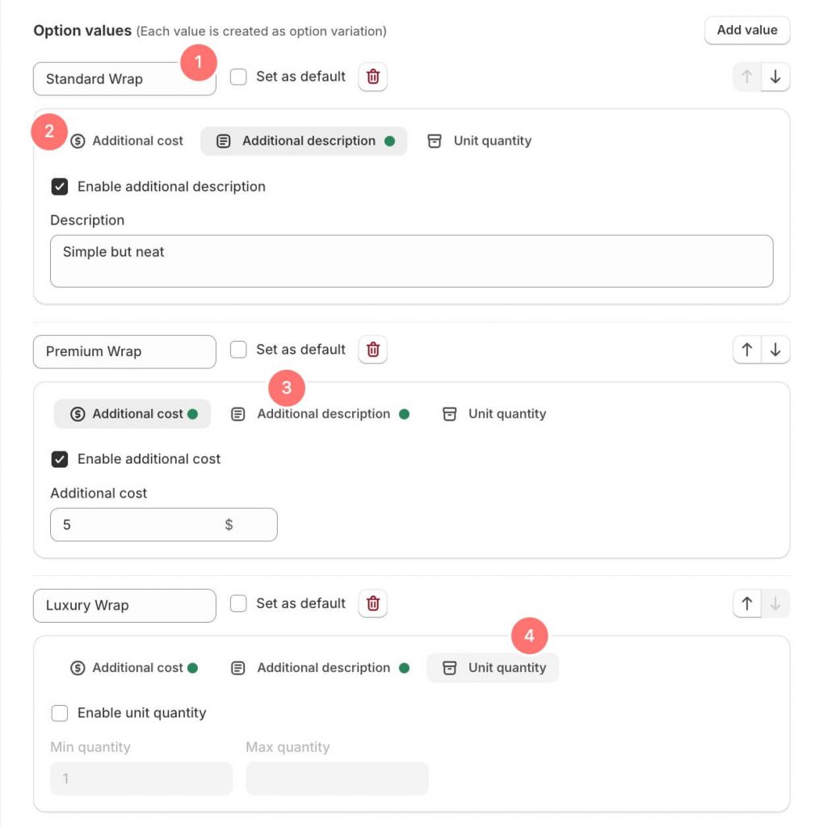Delete the Standard Wrap option value
Screen dimensions: 819x827
click(373, 77)
